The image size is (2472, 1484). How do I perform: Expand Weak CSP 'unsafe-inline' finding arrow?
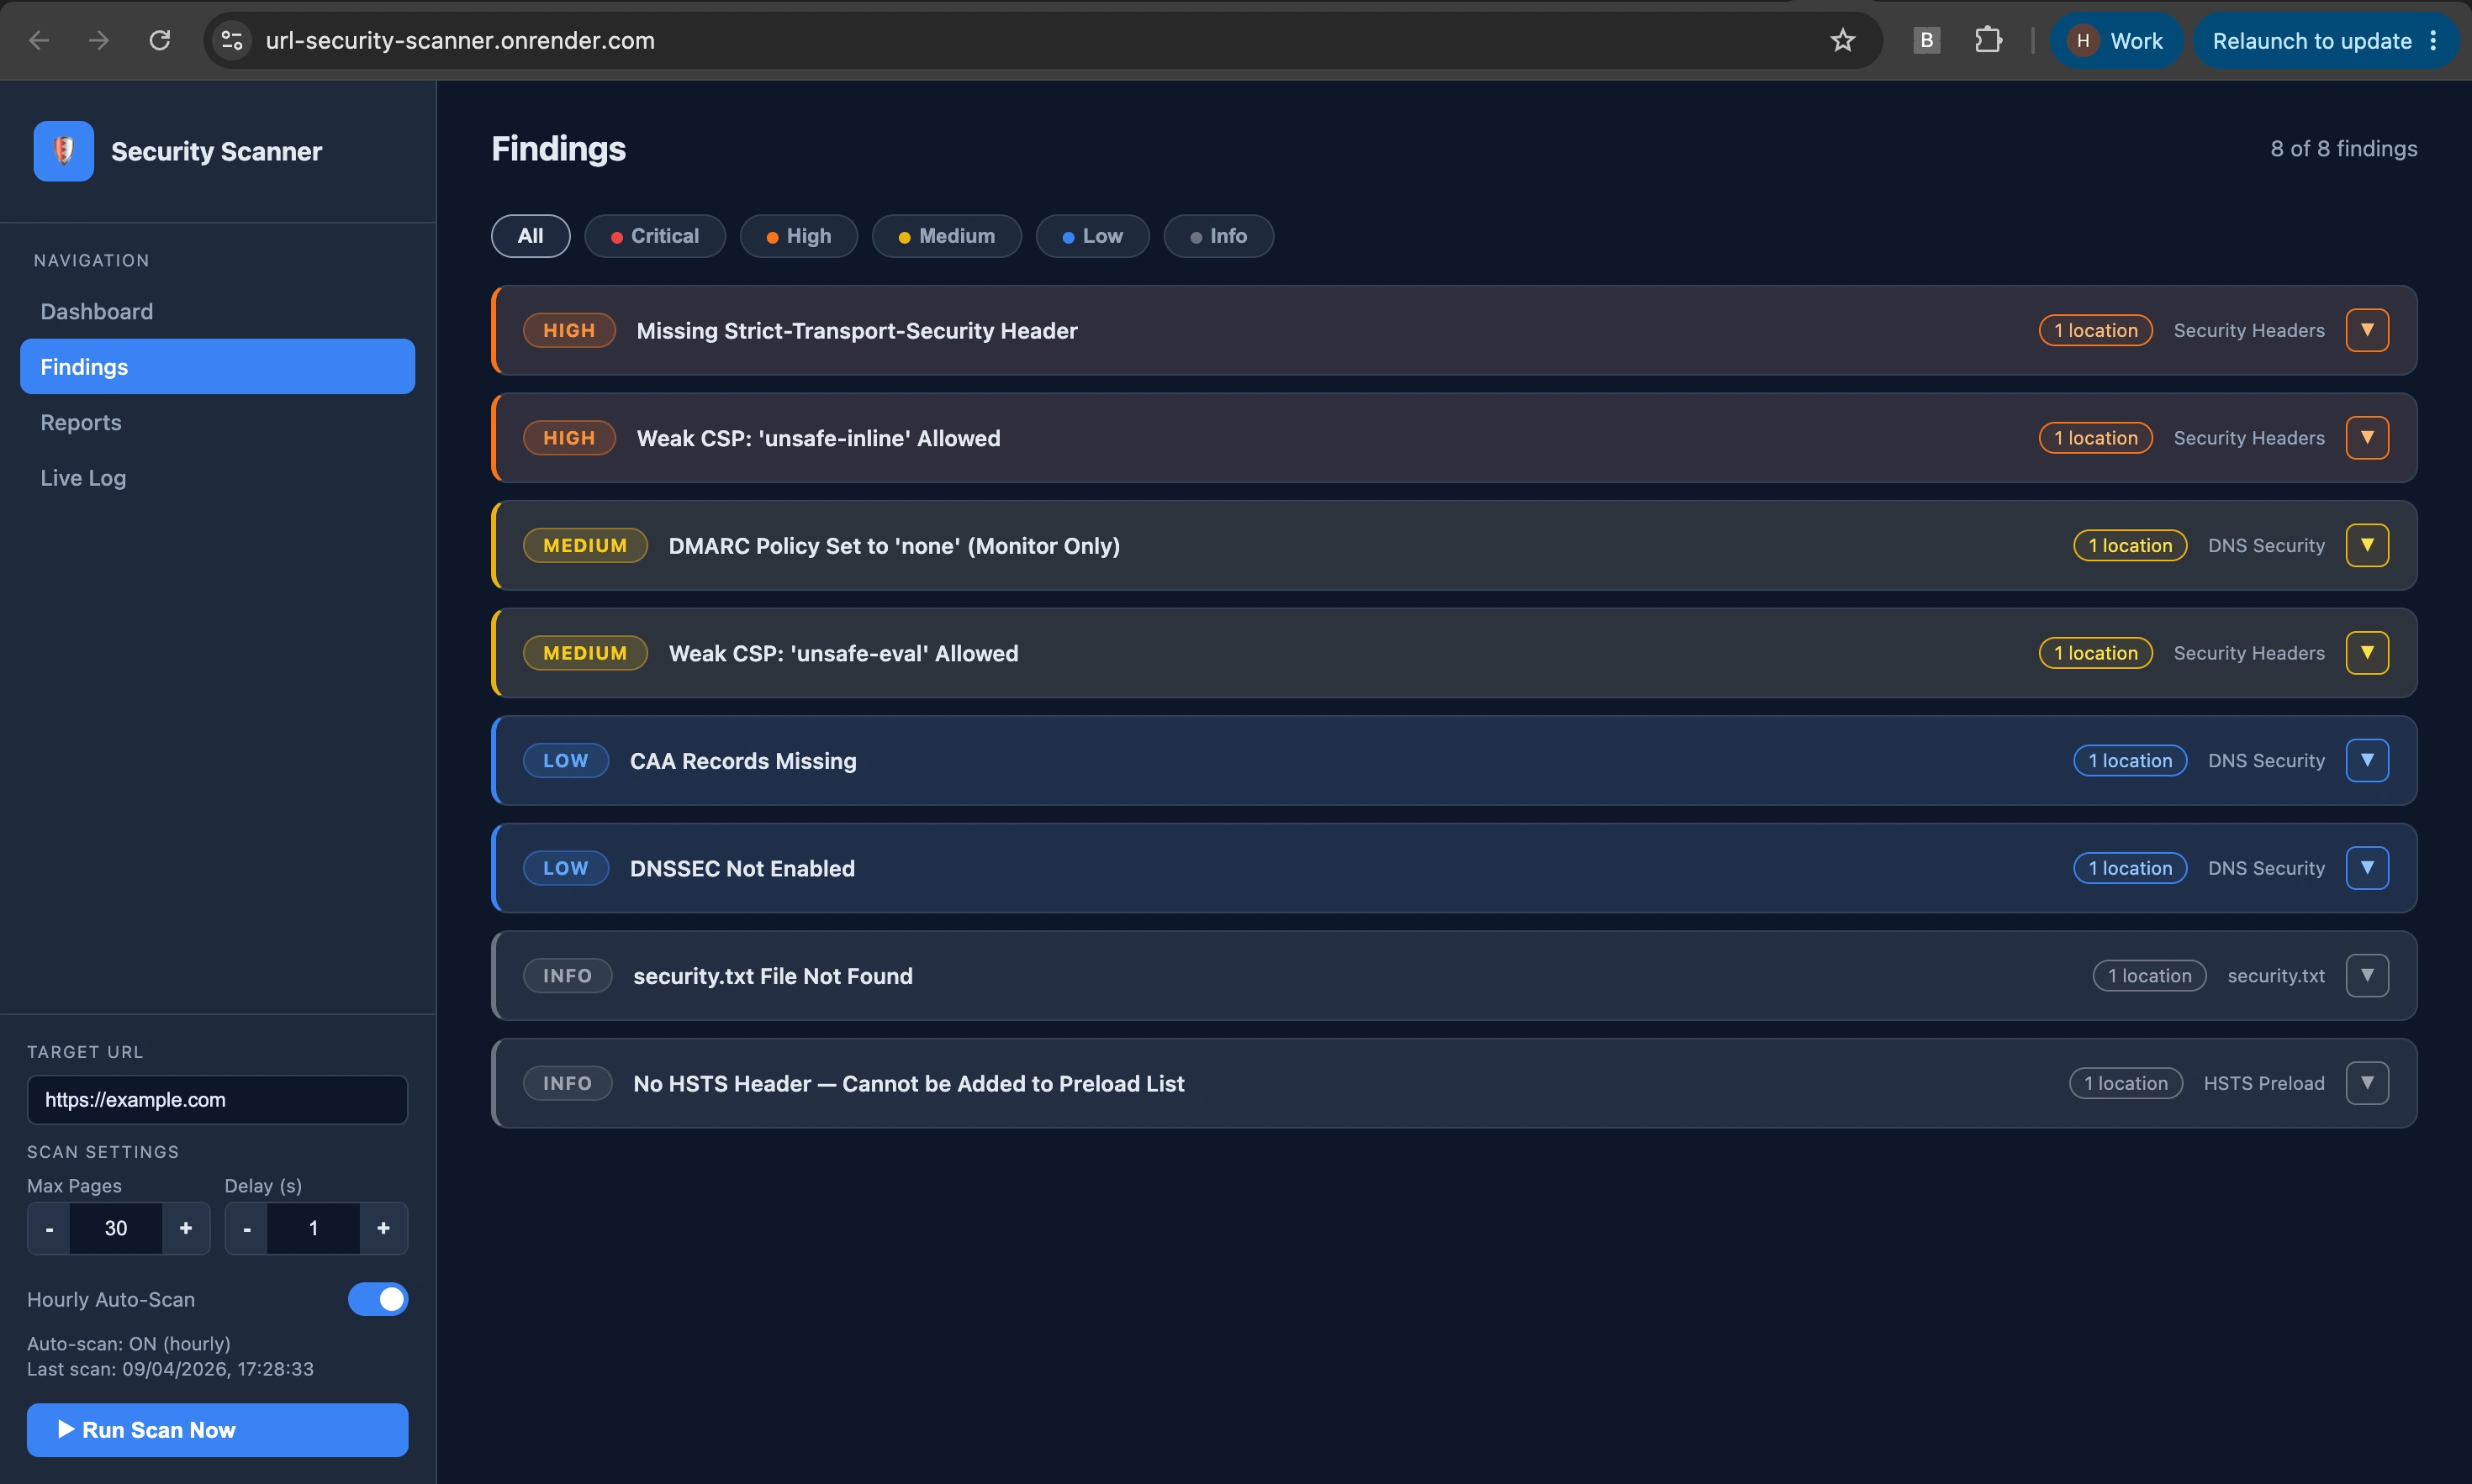(2367, 438)
